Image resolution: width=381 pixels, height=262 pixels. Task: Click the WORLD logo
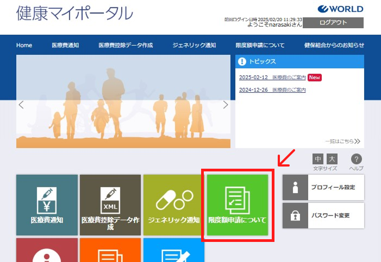(340, 9)
